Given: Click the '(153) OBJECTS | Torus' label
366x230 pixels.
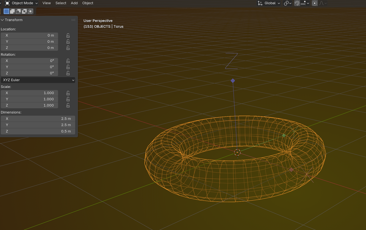Looking at the screenshot, I should click(104, 27).
